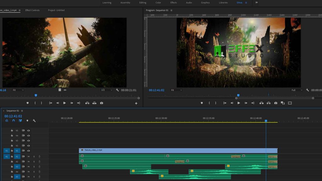Open the 1/2 playback resolution dropdown
The width and height of the screenshot is (322, 181).
(107, 90)
